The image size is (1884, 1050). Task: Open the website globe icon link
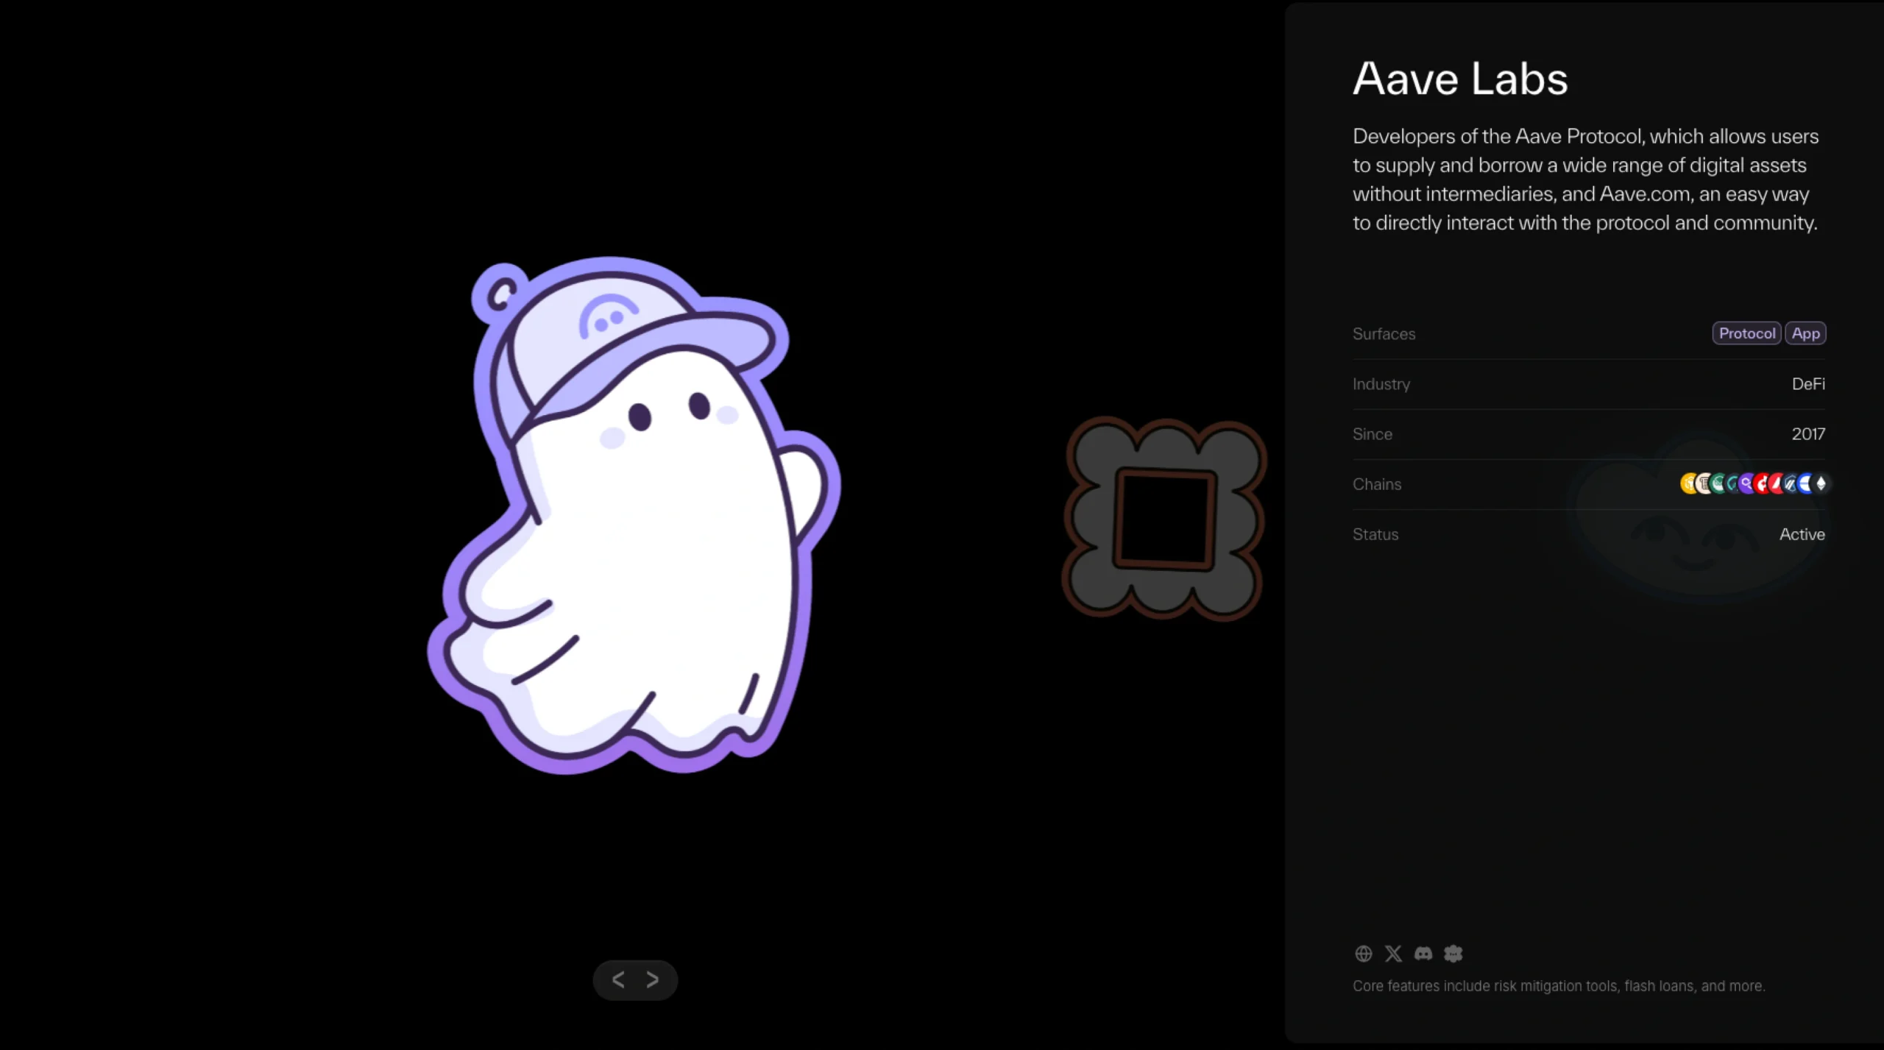point(1363,954)
